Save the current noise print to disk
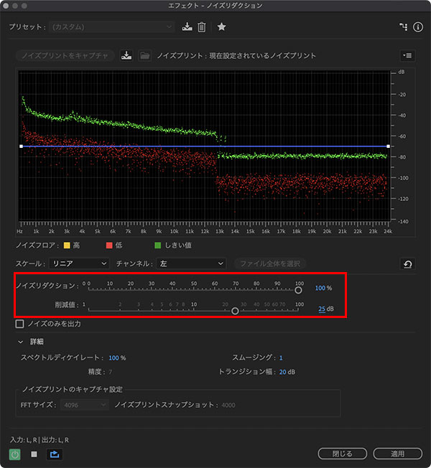431x468 pixels. pos(126,55)
